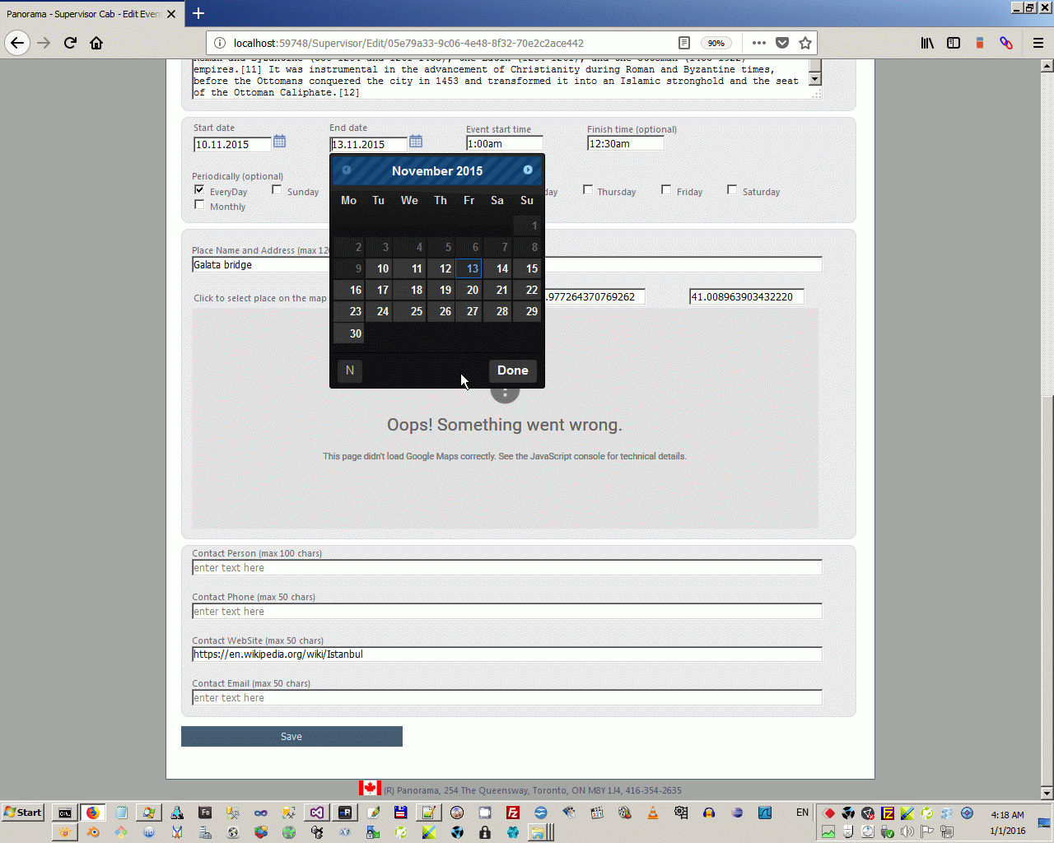
Task: Toggle Firefox reader view
Action: click(684, 43)
